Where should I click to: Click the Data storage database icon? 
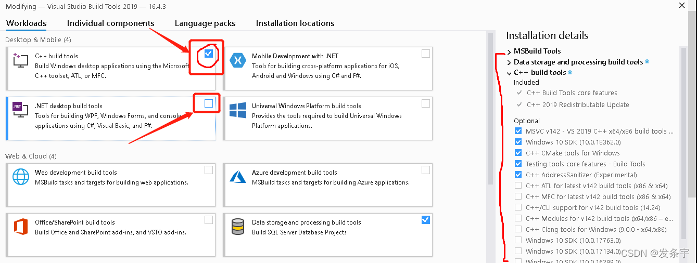[238, 227]
